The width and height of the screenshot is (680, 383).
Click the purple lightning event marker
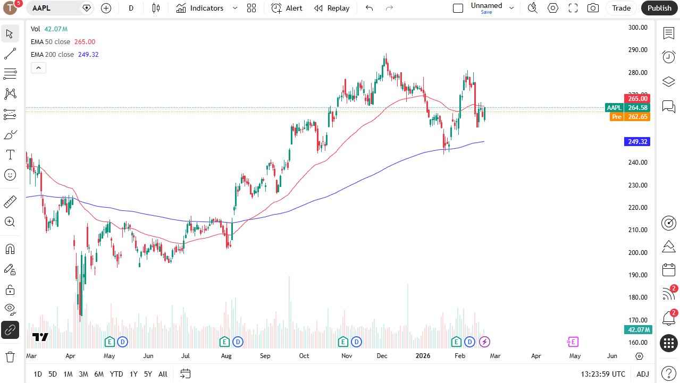click(484, 342)
